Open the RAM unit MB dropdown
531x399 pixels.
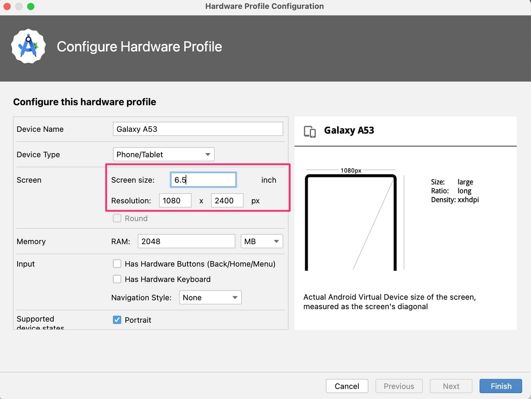(262, 242)
